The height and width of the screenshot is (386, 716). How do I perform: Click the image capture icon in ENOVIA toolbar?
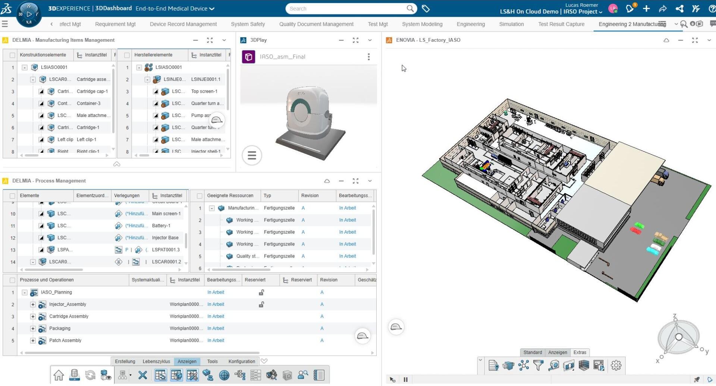pos(599,366)
